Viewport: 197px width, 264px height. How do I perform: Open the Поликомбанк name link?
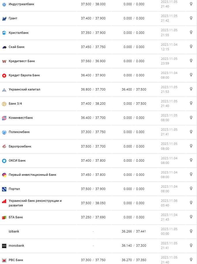[x=19, y=132]
